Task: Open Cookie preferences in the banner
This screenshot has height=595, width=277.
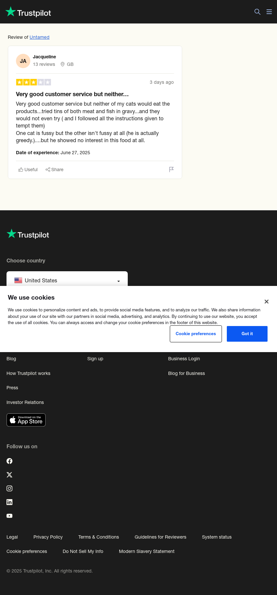Action: coord(196,334)
